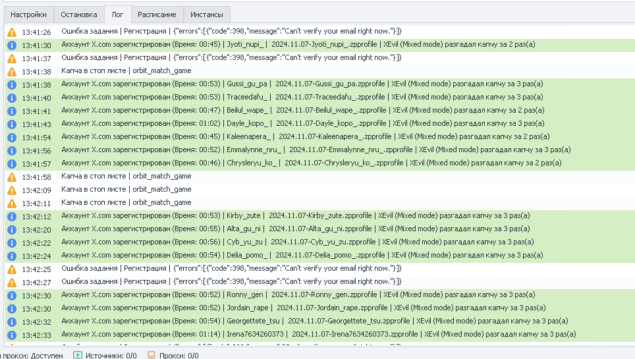Viewport: 635px width, 359px height.
Task: Click info icon for Cyb_yu_zu row
Action: coord(12,242)
